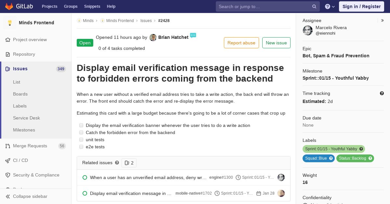Viewport: 390px width, 204px height.
Task: Open Brian Hatchet author profile link
Action: click(x=173, y=37)
